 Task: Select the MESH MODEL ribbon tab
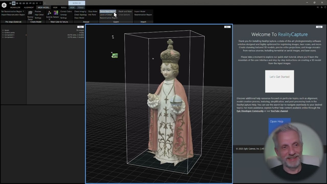tap(44, 7)
